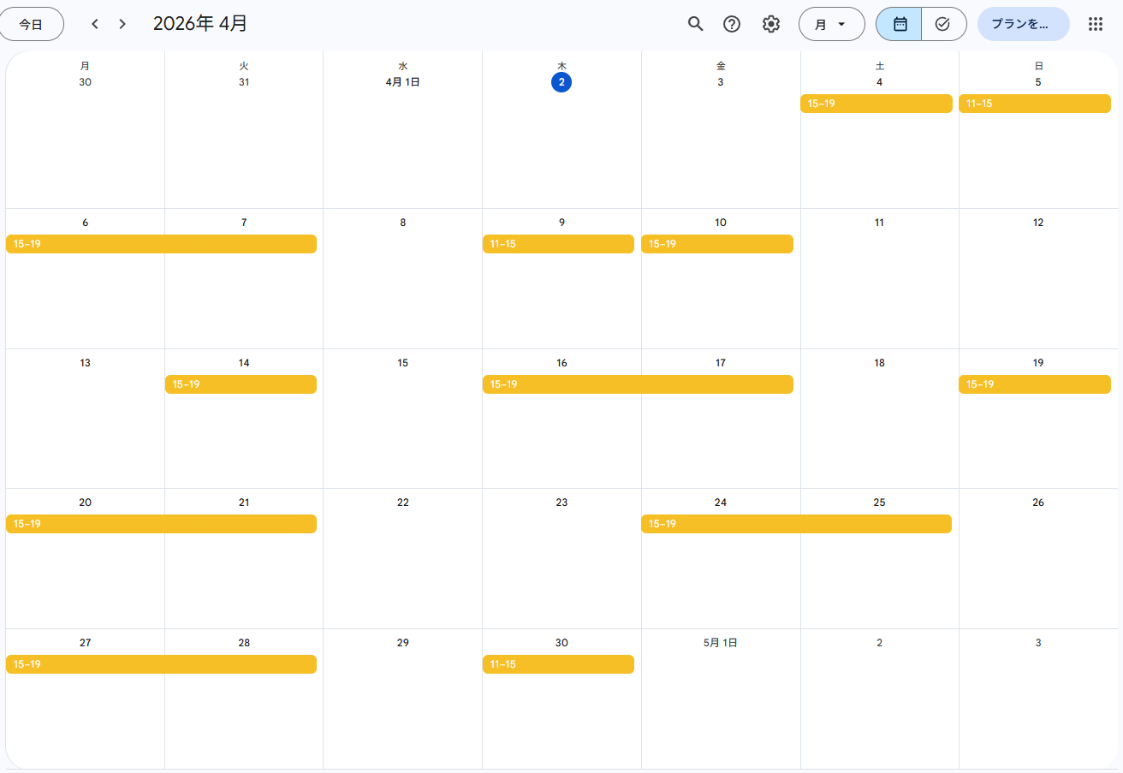Viewport: 1123px width, 773px height.
Task: Switch to tasks checkmark view
Action: pyautogui.click(x=942, y=24)
